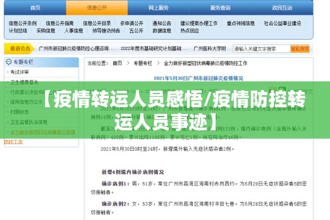Open 卫生健康普法 in the sidebar
This screenshot has height=220, width=330.
pos(24,82)
